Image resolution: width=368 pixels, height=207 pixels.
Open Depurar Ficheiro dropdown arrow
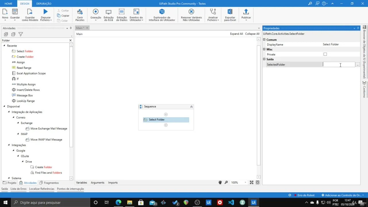click(51, 20)
